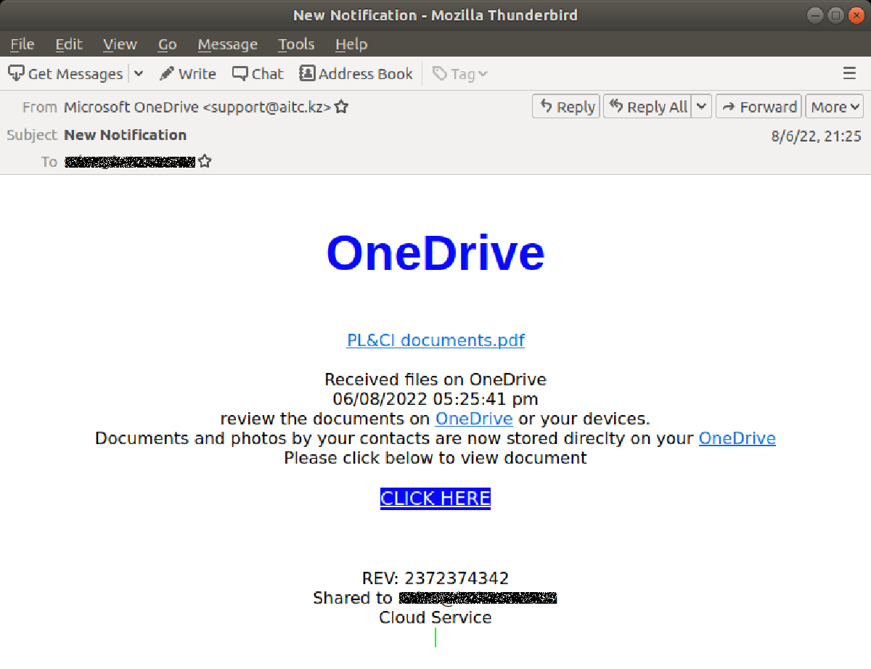Click the Forward icon
871x669 pixels.
tap(758, 106)
